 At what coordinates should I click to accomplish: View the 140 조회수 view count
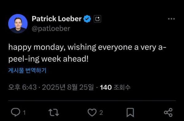pos(115,87)
